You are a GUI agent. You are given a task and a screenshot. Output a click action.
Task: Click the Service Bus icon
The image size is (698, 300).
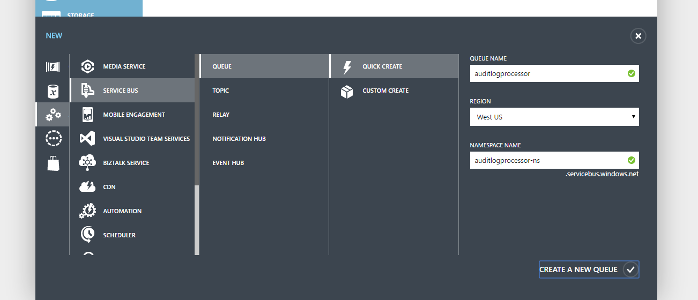click(x=87, y=91)
